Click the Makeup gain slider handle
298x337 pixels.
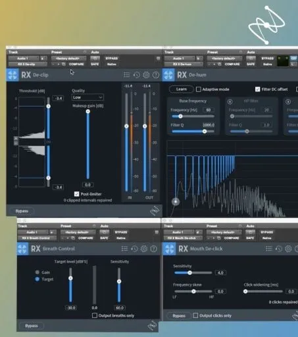pyautogui.click(x=88, y=111)
